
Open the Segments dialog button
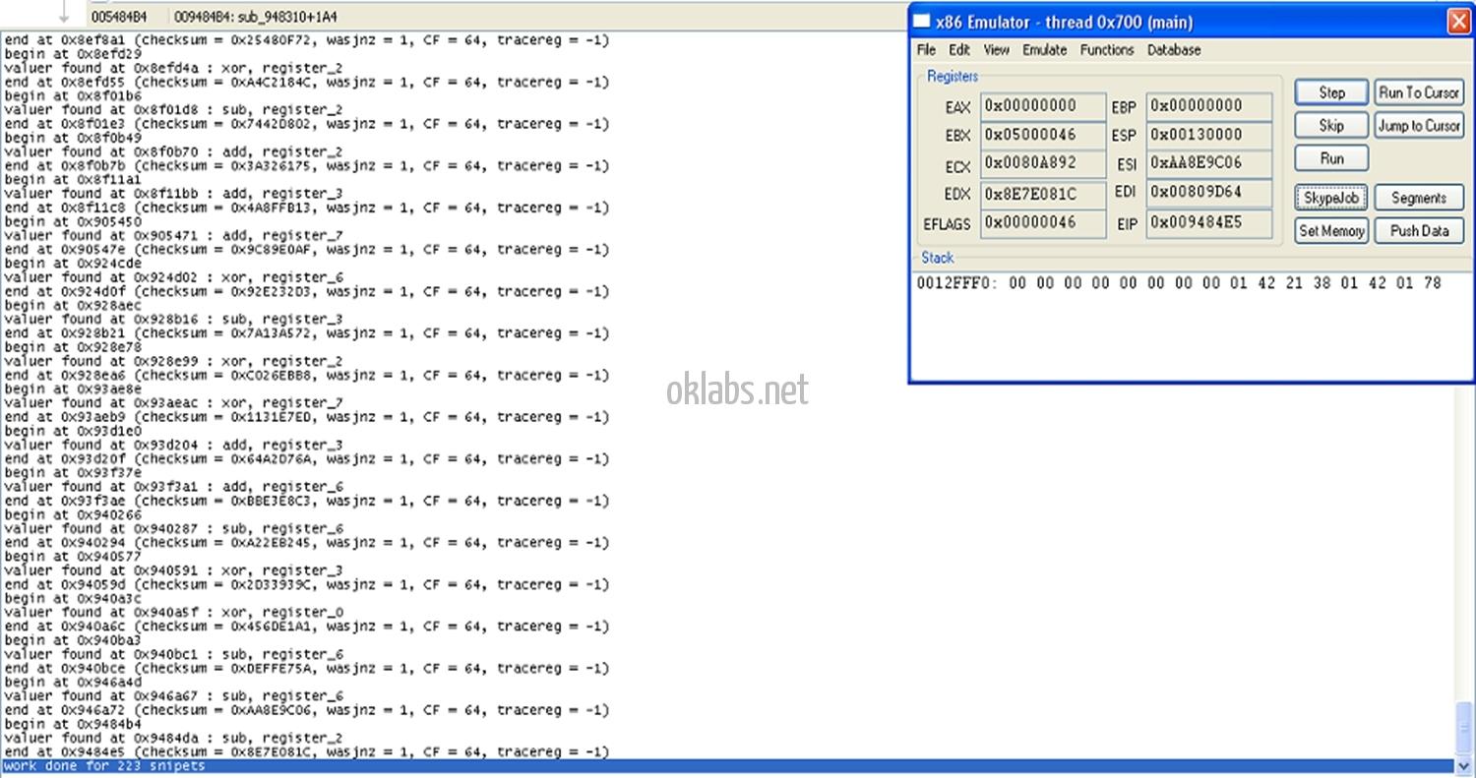click(x=1419, y=198)
